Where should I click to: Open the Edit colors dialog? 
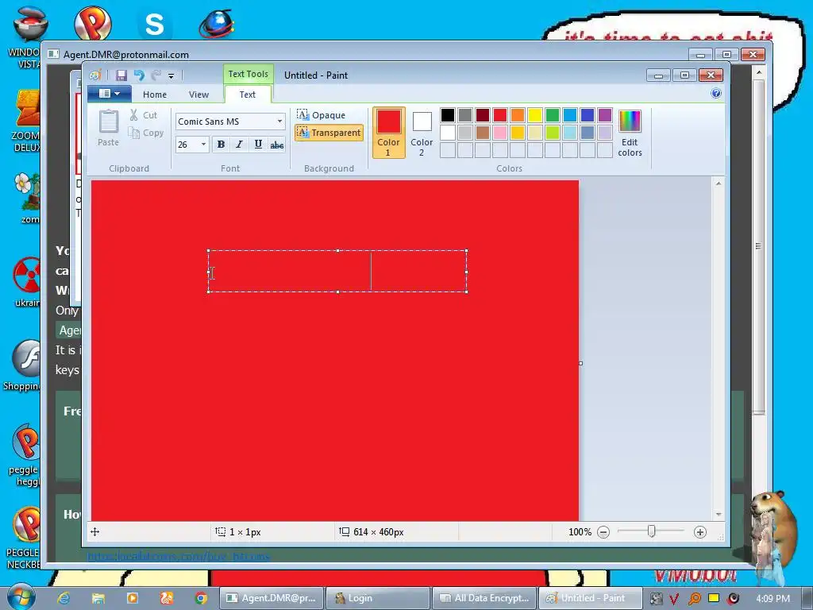pos(630,133)
